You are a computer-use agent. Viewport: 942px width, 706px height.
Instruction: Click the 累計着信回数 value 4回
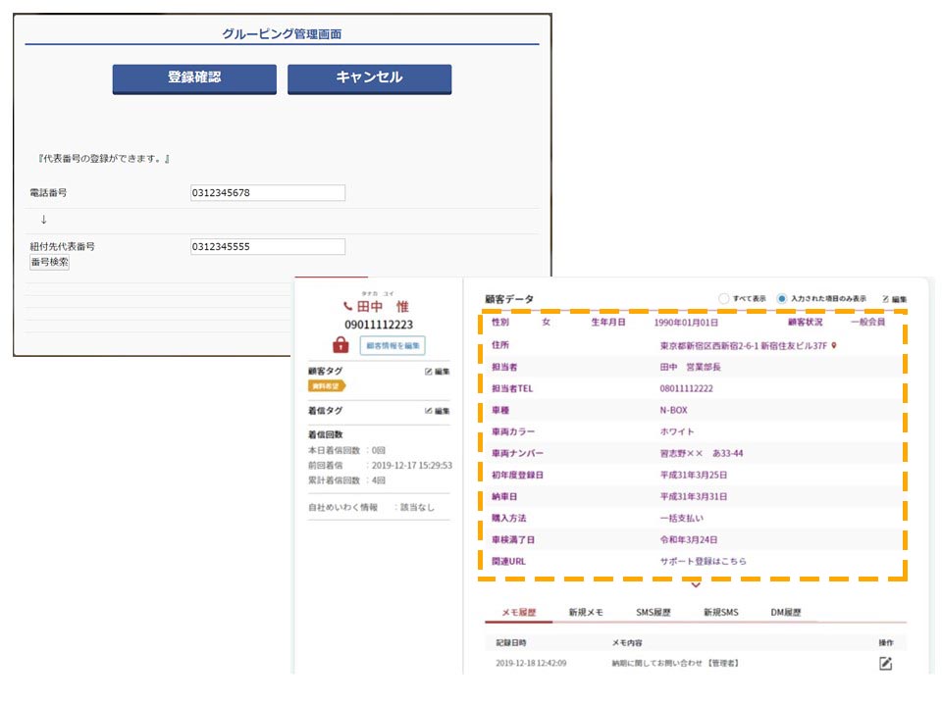tap(378, 480)
